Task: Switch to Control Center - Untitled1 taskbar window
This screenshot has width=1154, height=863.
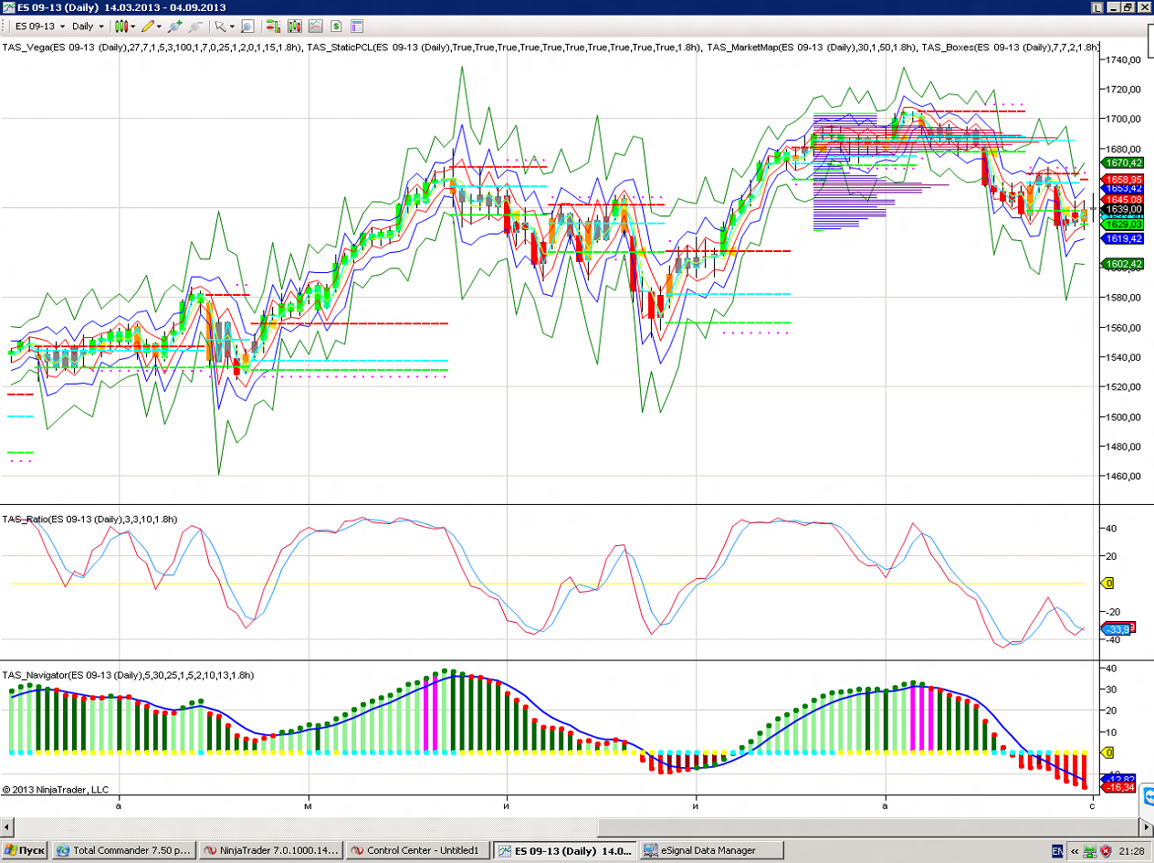Action: coord(418,850)
